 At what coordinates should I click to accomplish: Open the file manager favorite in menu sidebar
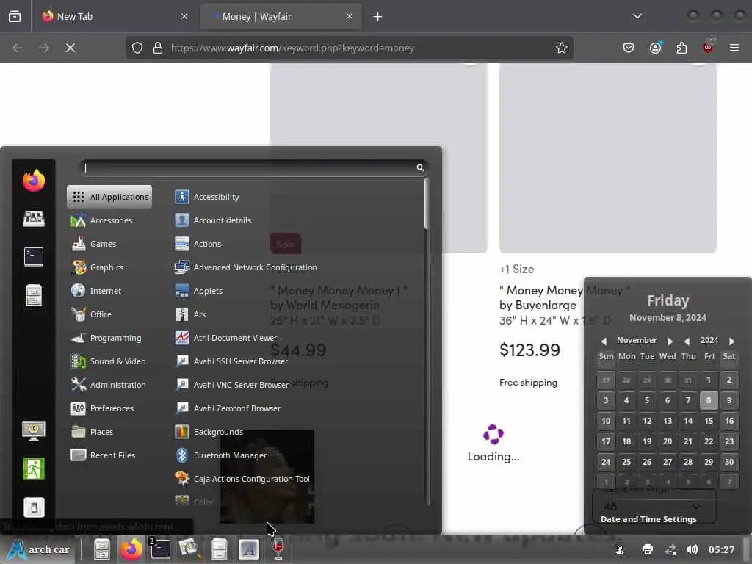pyautogui.click(x=34, y=295)
